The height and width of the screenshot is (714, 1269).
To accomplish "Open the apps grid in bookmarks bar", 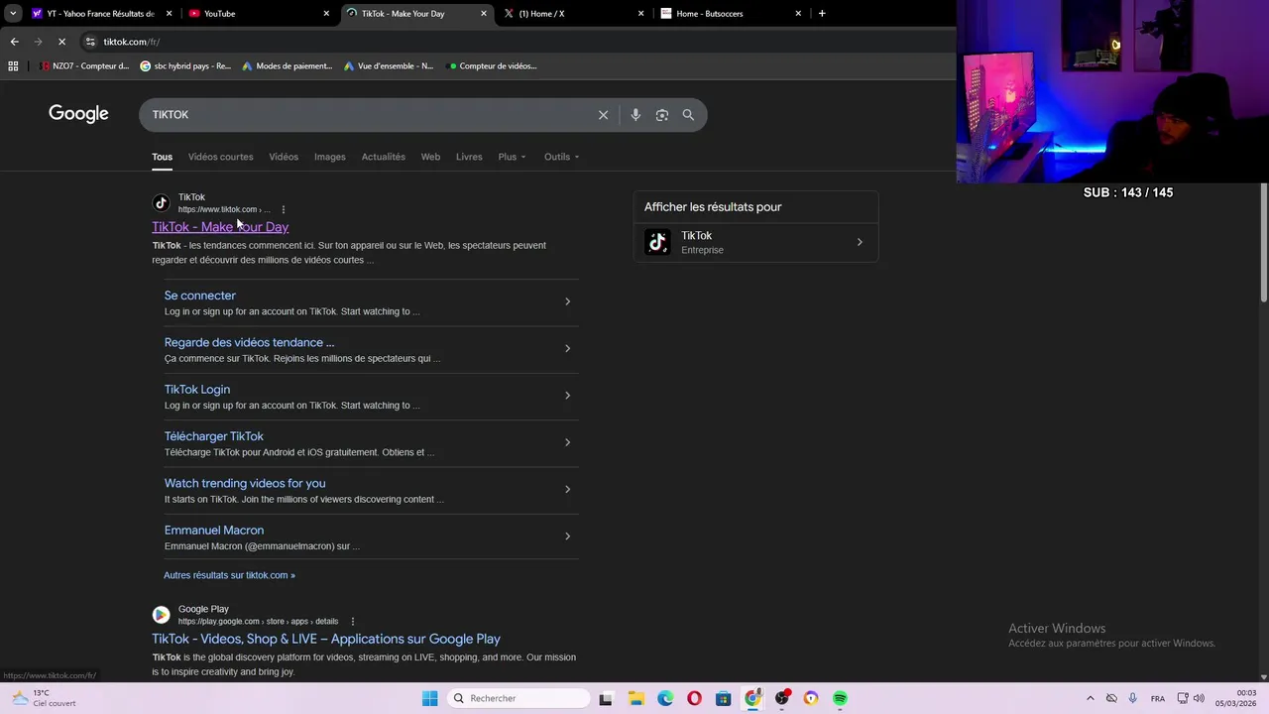I will click(13, 66).
